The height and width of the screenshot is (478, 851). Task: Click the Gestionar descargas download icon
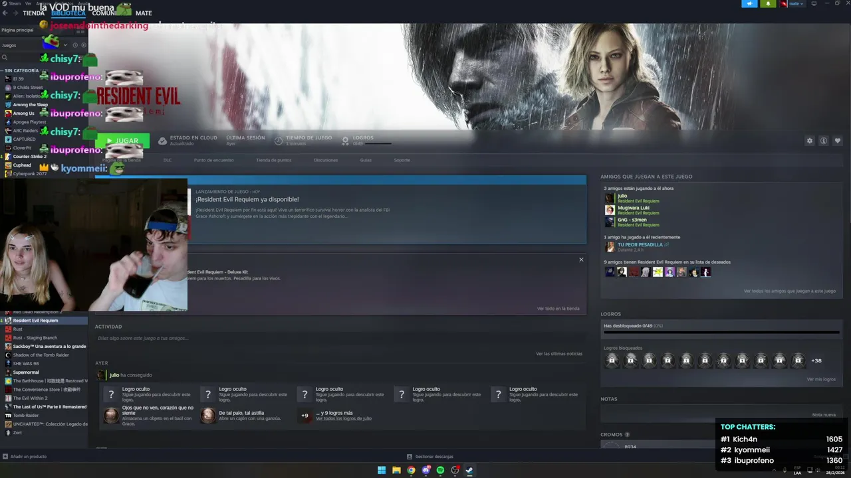410,457
